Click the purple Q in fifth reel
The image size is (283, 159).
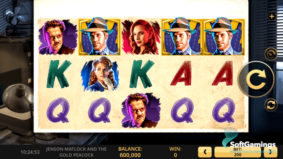click(224, 110)
